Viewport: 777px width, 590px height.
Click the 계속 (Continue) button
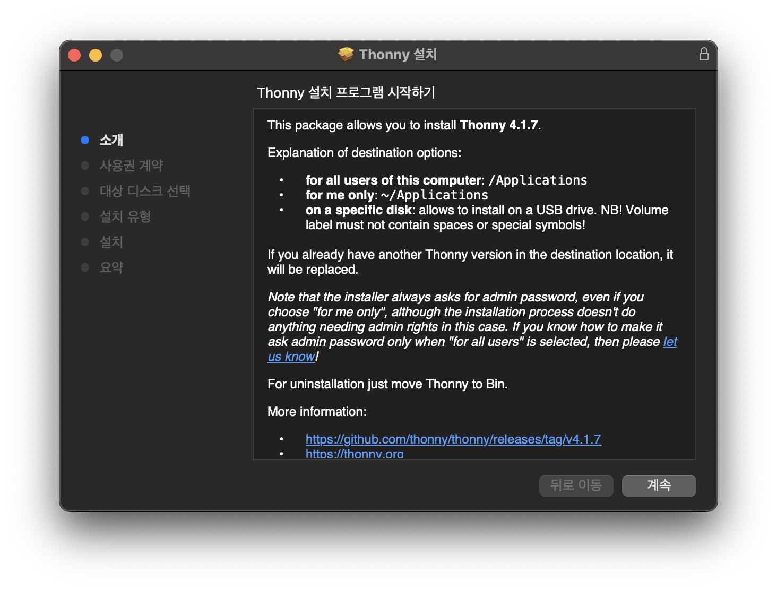click(x=659, y=485)
